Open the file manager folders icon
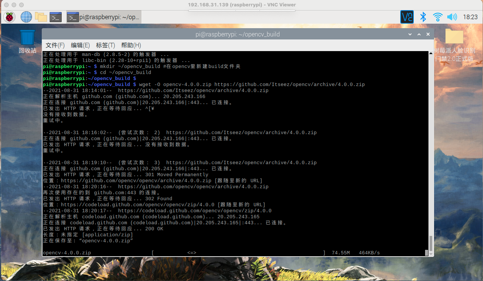This screenshot has height=281, width=483. pyautogui.click(x=41, y=17)
